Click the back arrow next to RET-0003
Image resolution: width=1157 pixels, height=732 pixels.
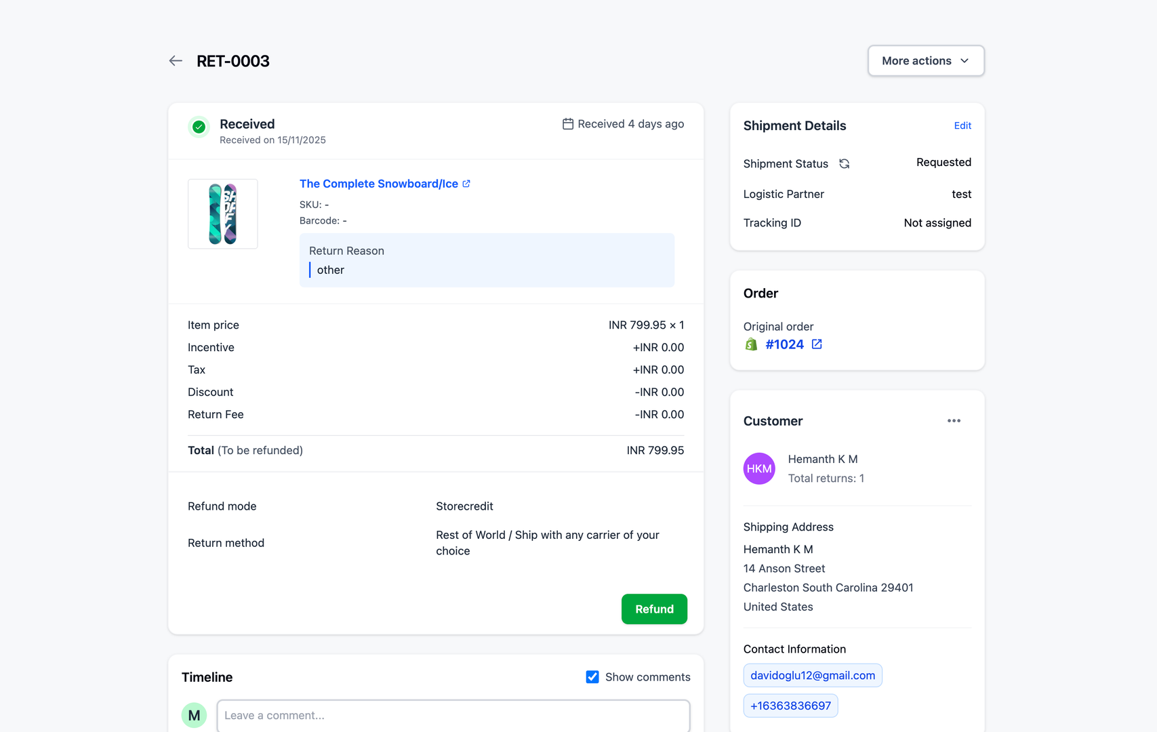(175, 60)
